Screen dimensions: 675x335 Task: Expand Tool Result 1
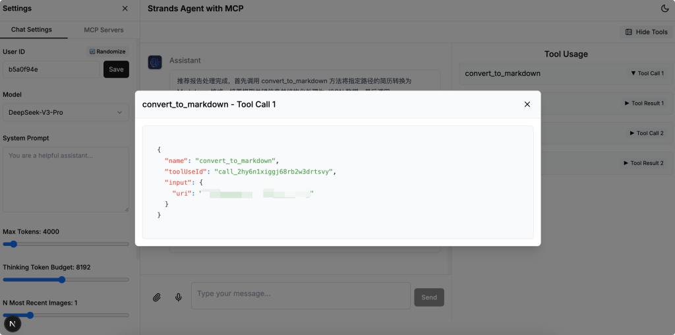[x=644, y=104]
